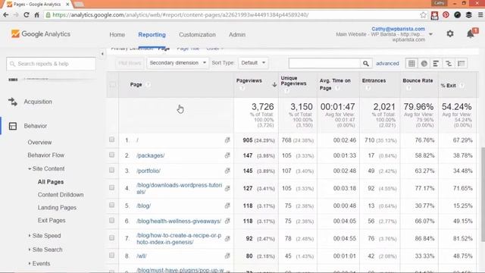This screenshot has height=273, width=485.
Task: Open the Reporting tab
Action: (x=152, y=35)
